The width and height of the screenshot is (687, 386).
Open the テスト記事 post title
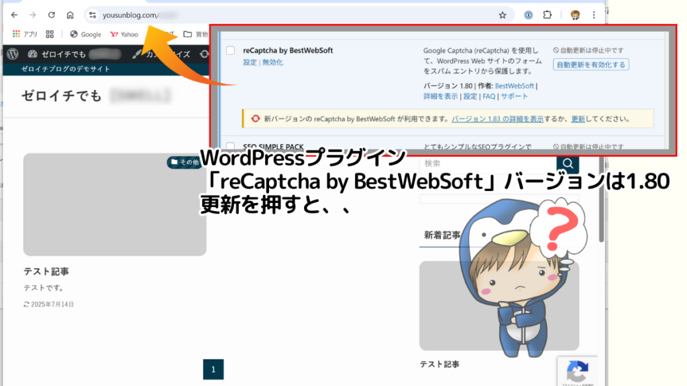point(46,272)
